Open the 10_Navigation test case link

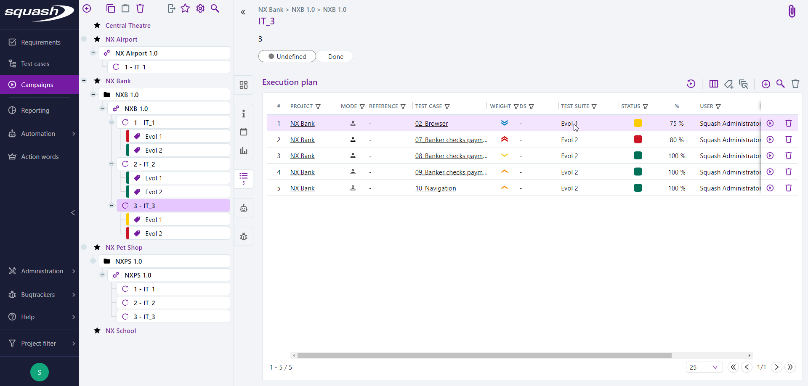click(x=436, y=188)
